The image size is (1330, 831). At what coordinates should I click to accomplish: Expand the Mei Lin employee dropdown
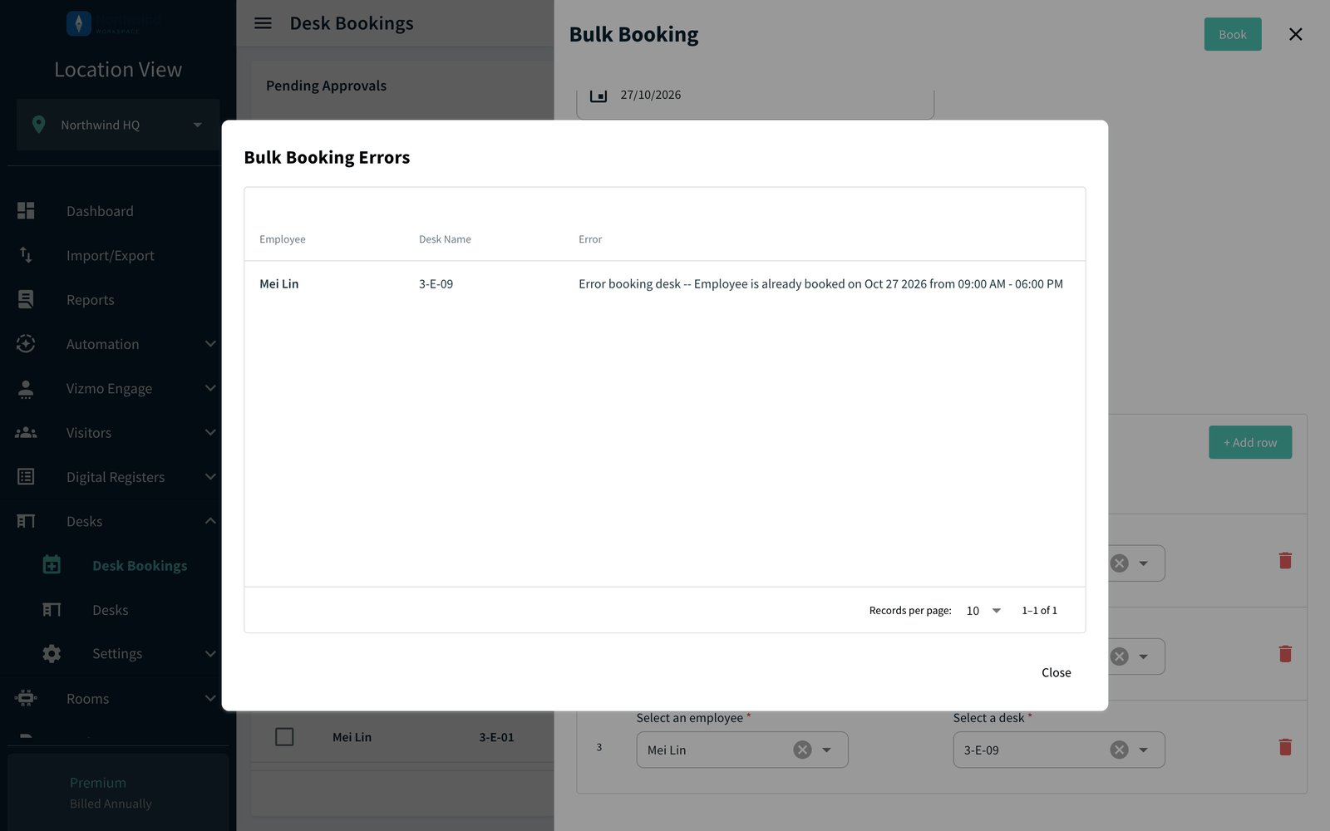tap(826, 750)
